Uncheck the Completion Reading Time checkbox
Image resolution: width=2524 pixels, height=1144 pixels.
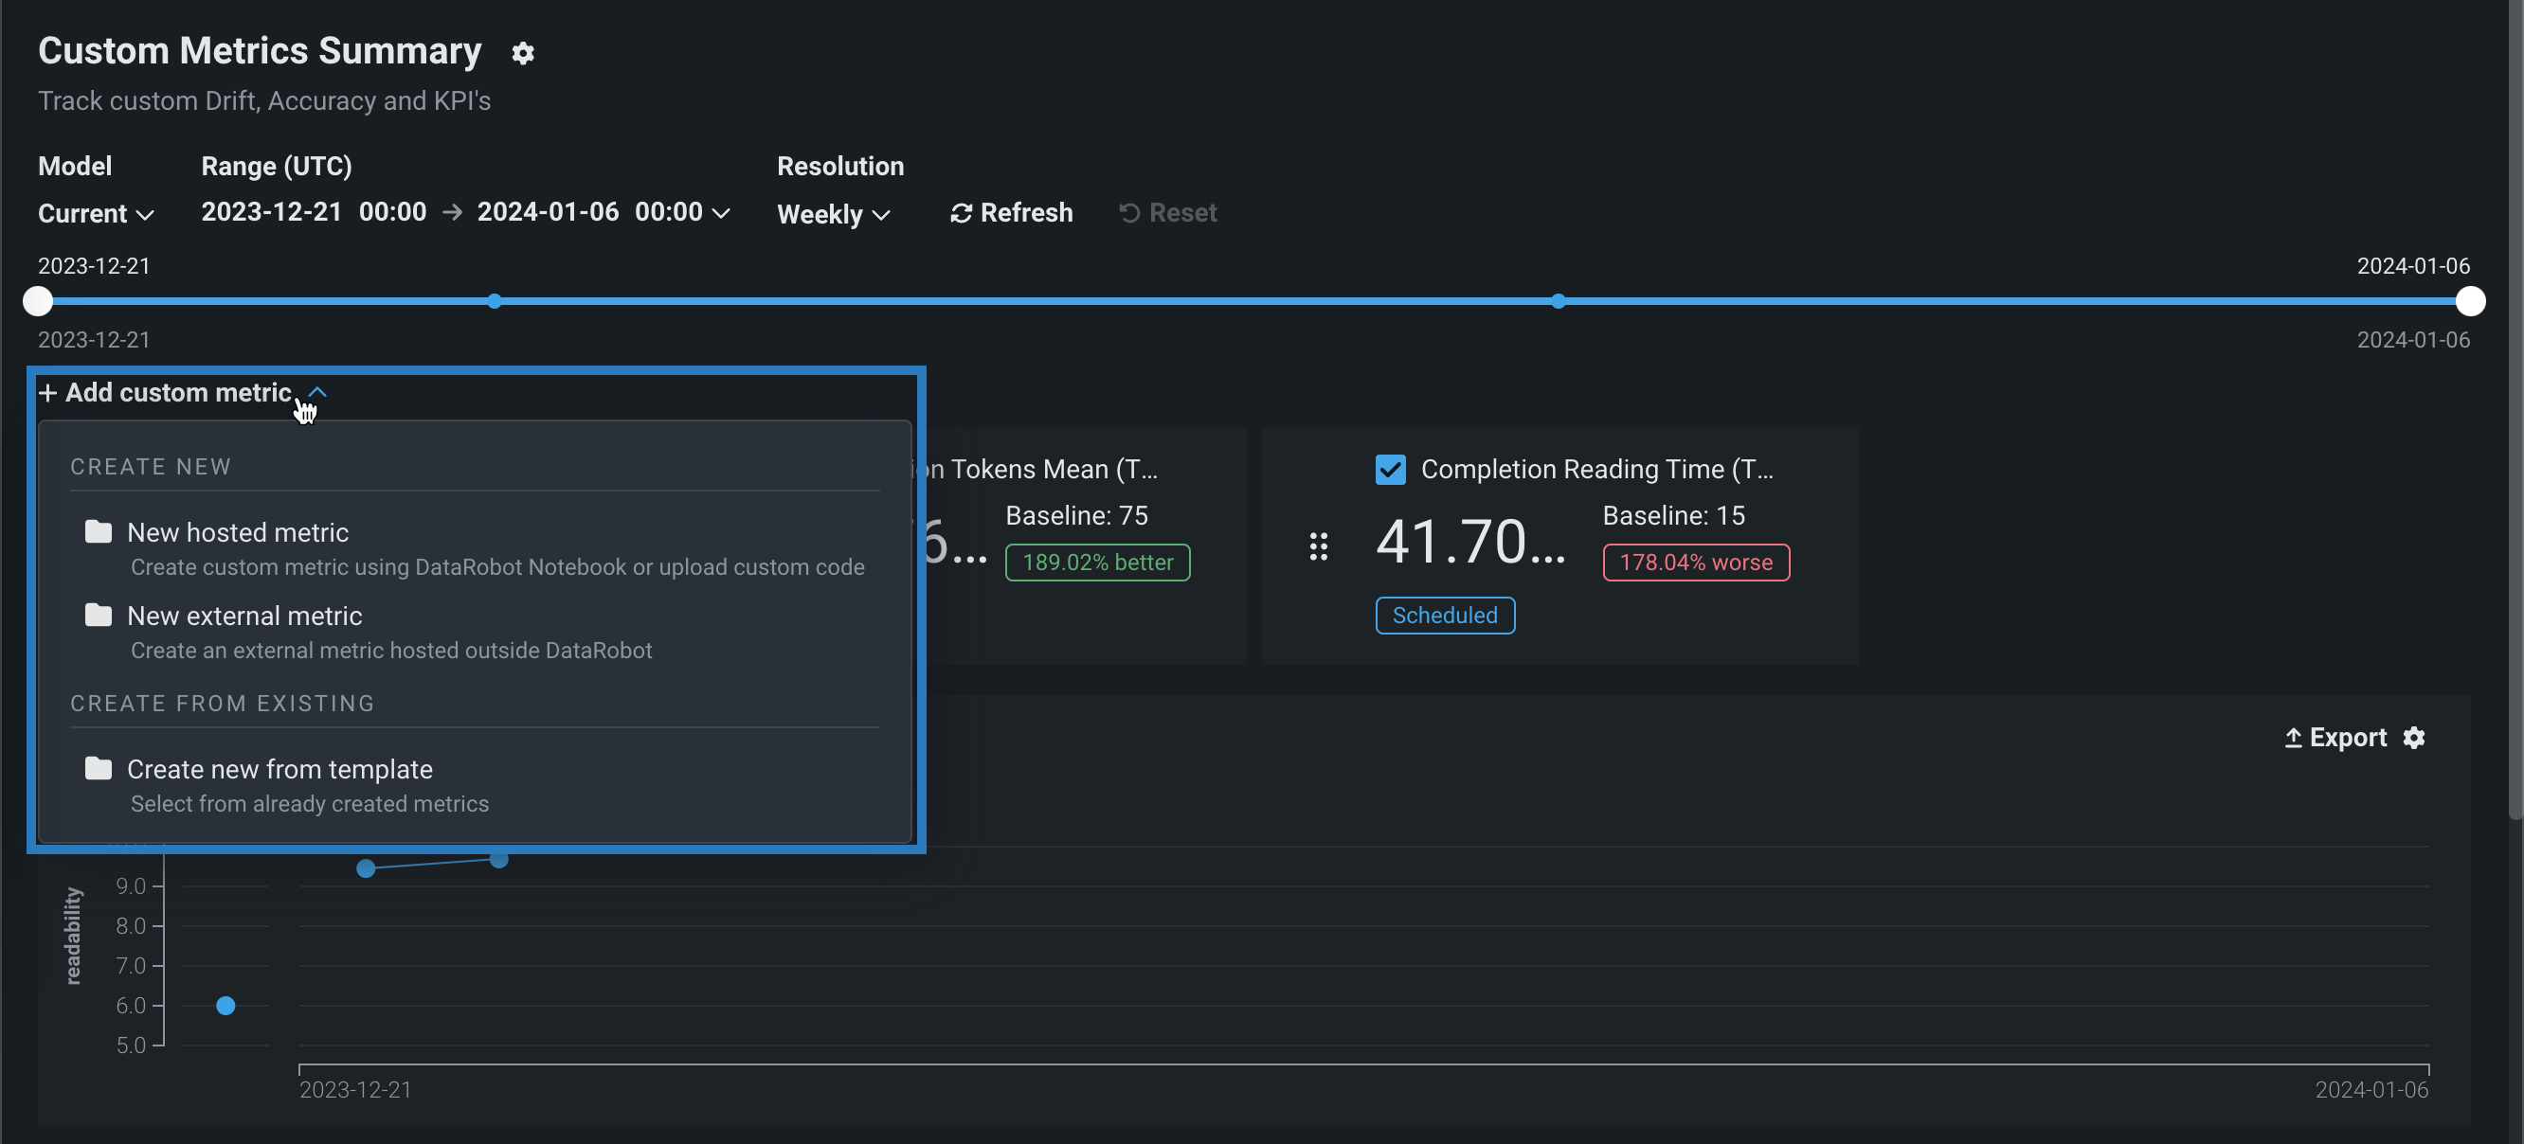(1389, 469)
